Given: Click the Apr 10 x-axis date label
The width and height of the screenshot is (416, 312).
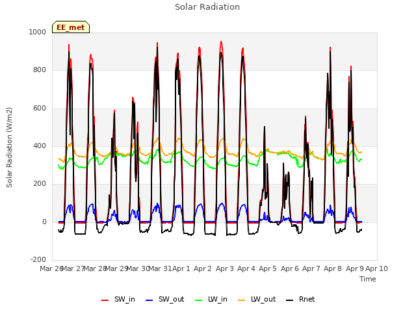Looking at the screenshot, I should click(376, 268).
